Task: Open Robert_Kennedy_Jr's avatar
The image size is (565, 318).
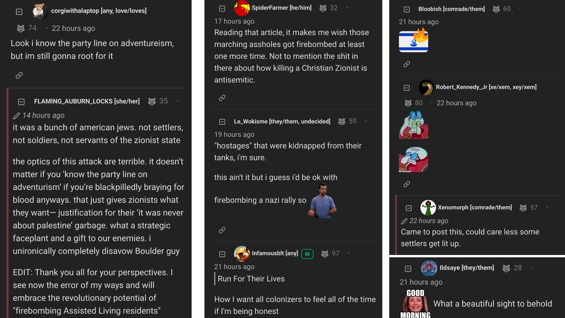Action: pyautogui.click(x=426, y=87)
